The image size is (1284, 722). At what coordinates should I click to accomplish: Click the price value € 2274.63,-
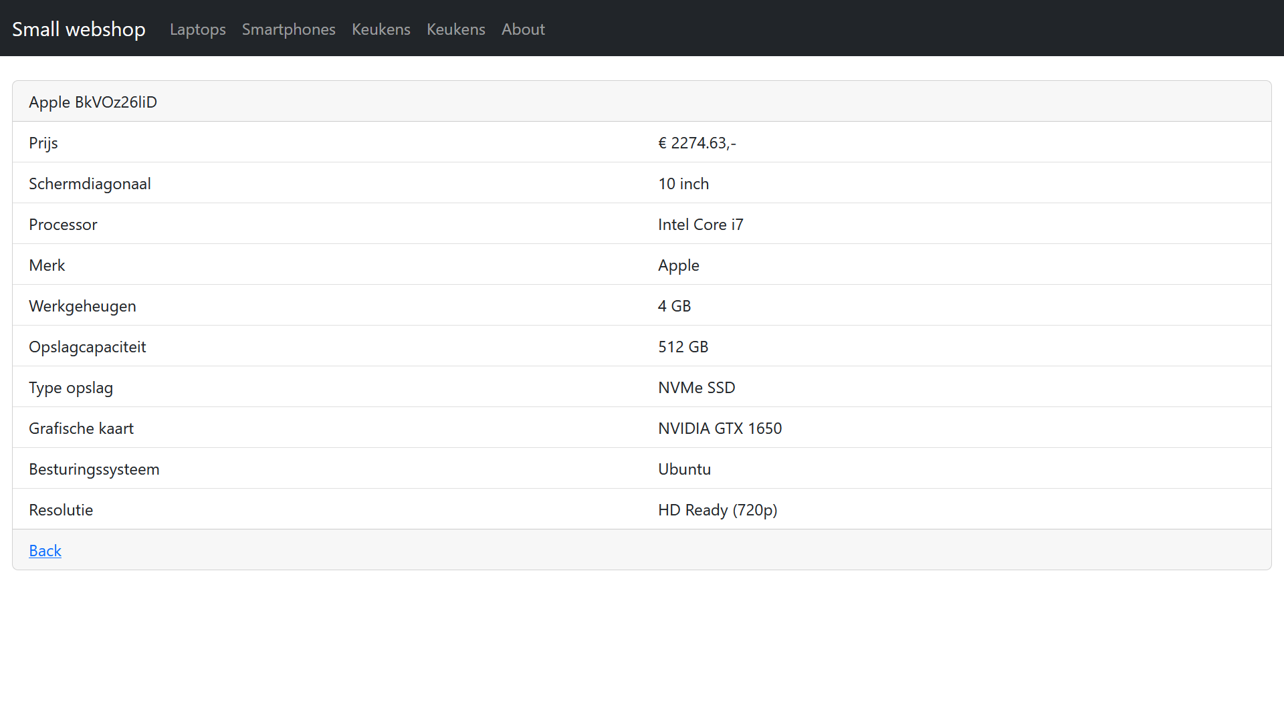696,143
